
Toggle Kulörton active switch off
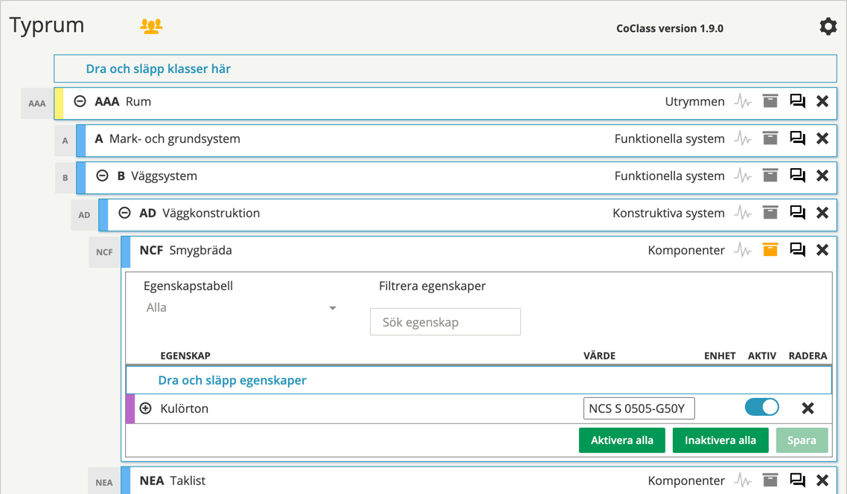(x=761, y=408)
